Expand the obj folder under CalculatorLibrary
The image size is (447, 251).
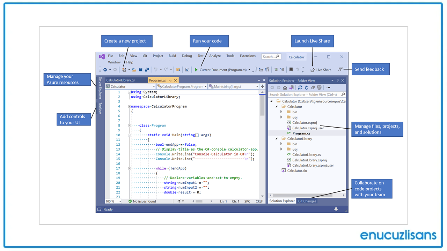(x=281, y=149)
